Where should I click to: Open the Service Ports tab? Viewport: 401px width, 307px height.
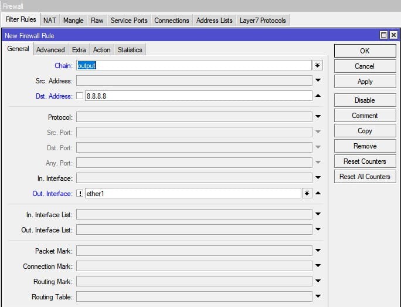click(x=129, y=21)
